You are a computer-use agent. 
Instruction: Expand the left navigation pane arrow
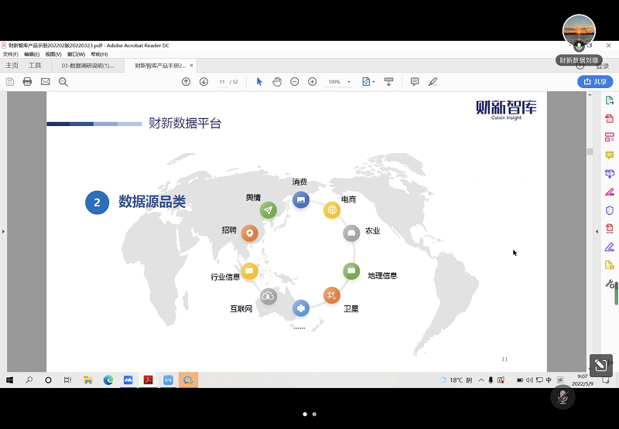pos(3,231)
